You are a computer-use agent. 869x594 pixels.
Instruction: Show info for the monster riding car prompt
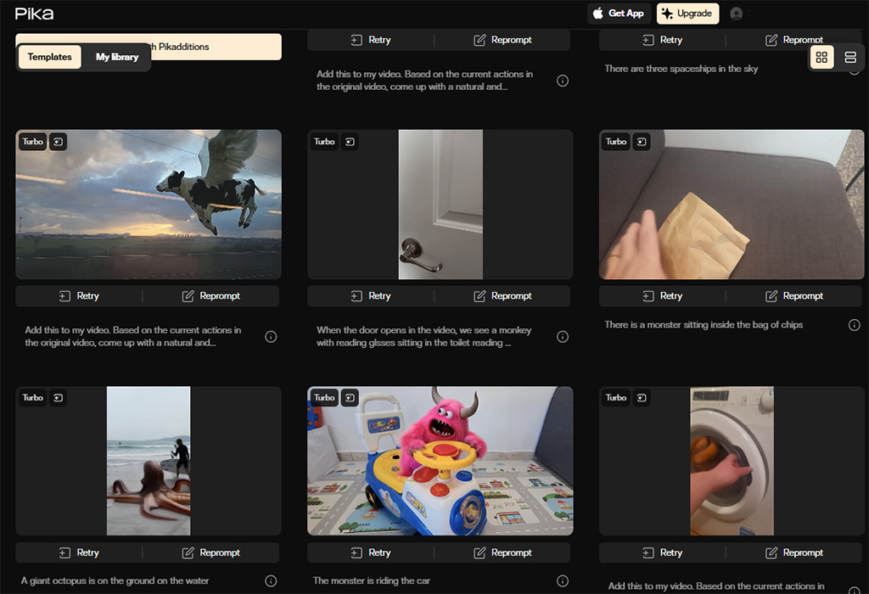click(x=563, y=580)
